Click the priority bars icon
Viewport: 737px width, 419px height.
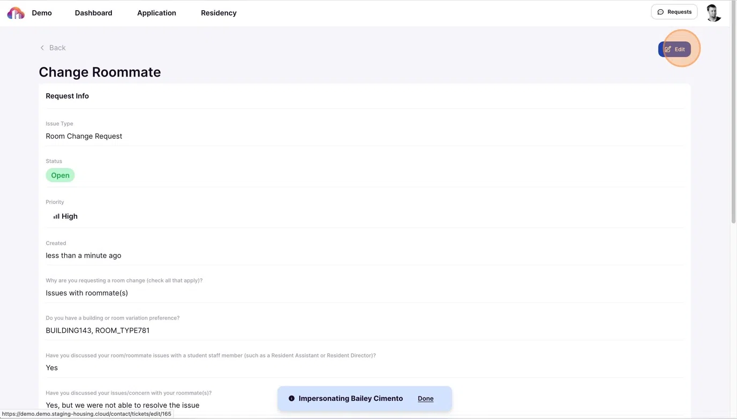pyautogui.click(x=56, y=216)
